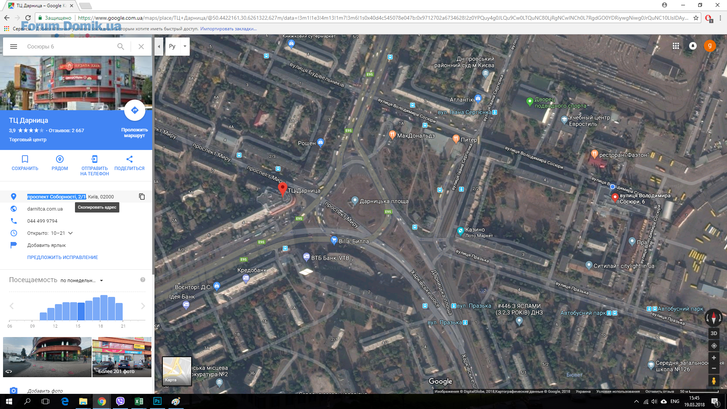Image resolution: width=727 pixels, height=409 pixels.
Task: Click phone number 044 499 9794
Action: pos(42,221)
